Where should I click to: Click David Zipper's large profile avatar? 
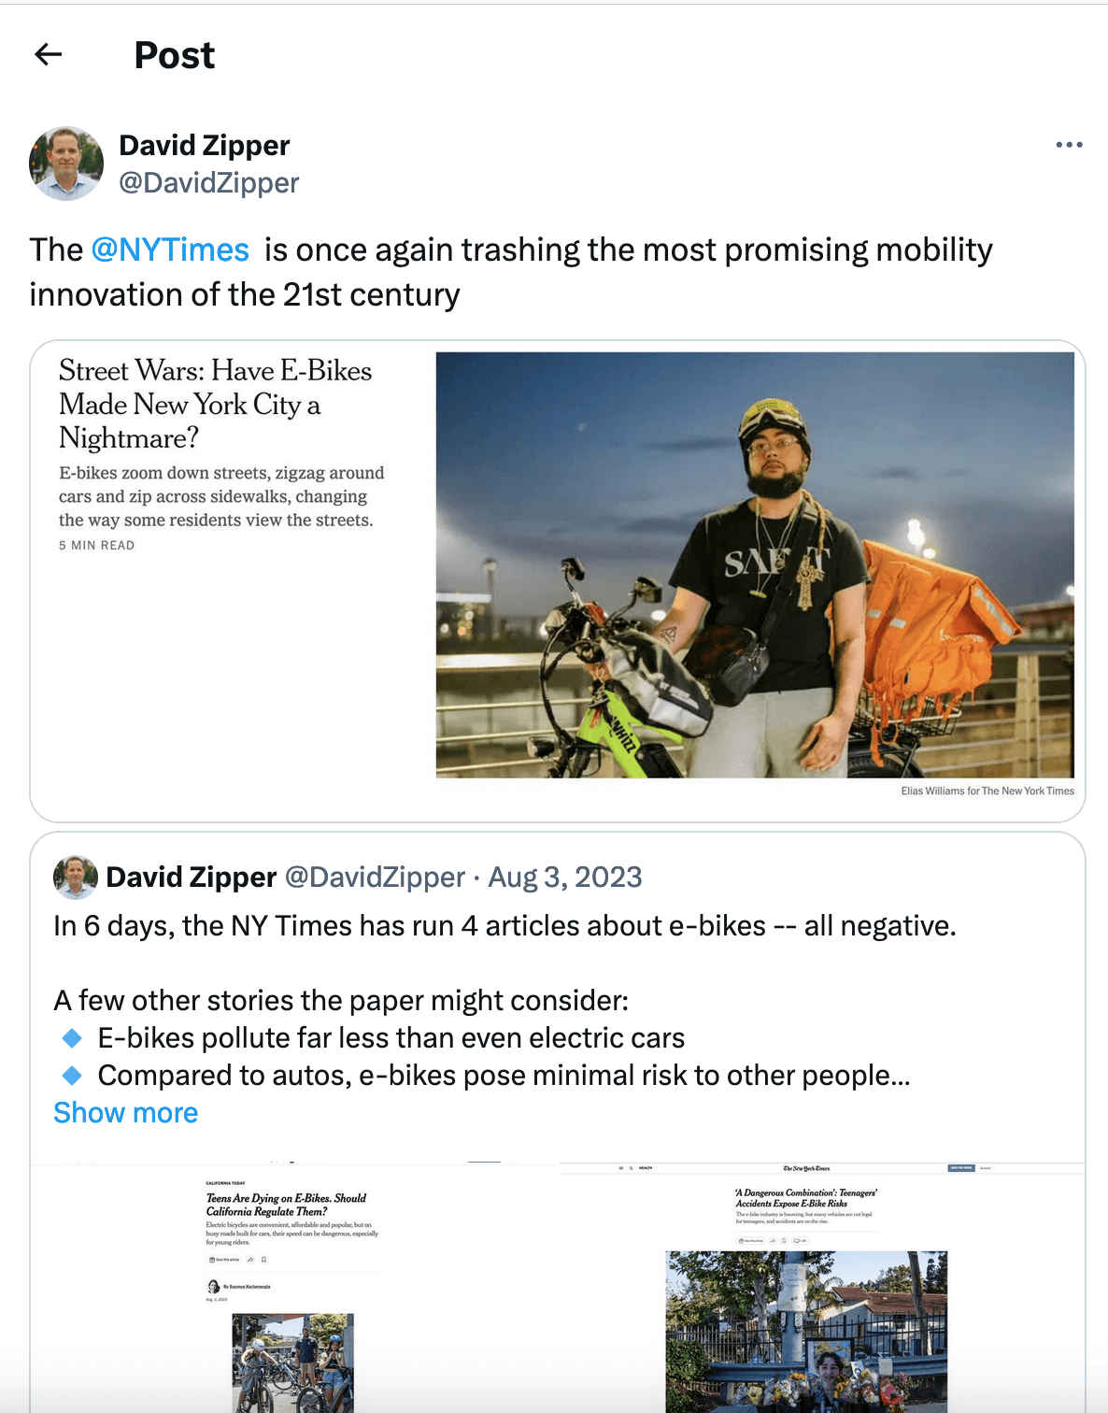[66, 164]
